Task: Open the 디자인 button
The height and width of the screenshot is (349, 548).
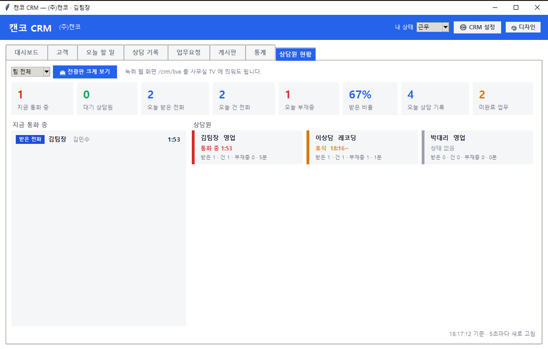Action: (523, 27)
